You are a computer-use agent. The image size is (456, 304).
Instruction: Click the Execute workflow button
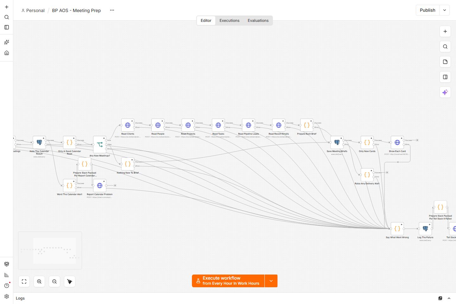(228, 281)
